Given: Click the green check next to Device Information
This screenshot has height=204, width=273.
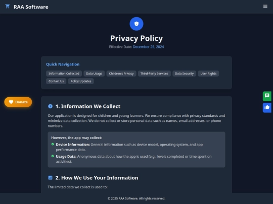Looking at the screenshot, I should 53,144.
